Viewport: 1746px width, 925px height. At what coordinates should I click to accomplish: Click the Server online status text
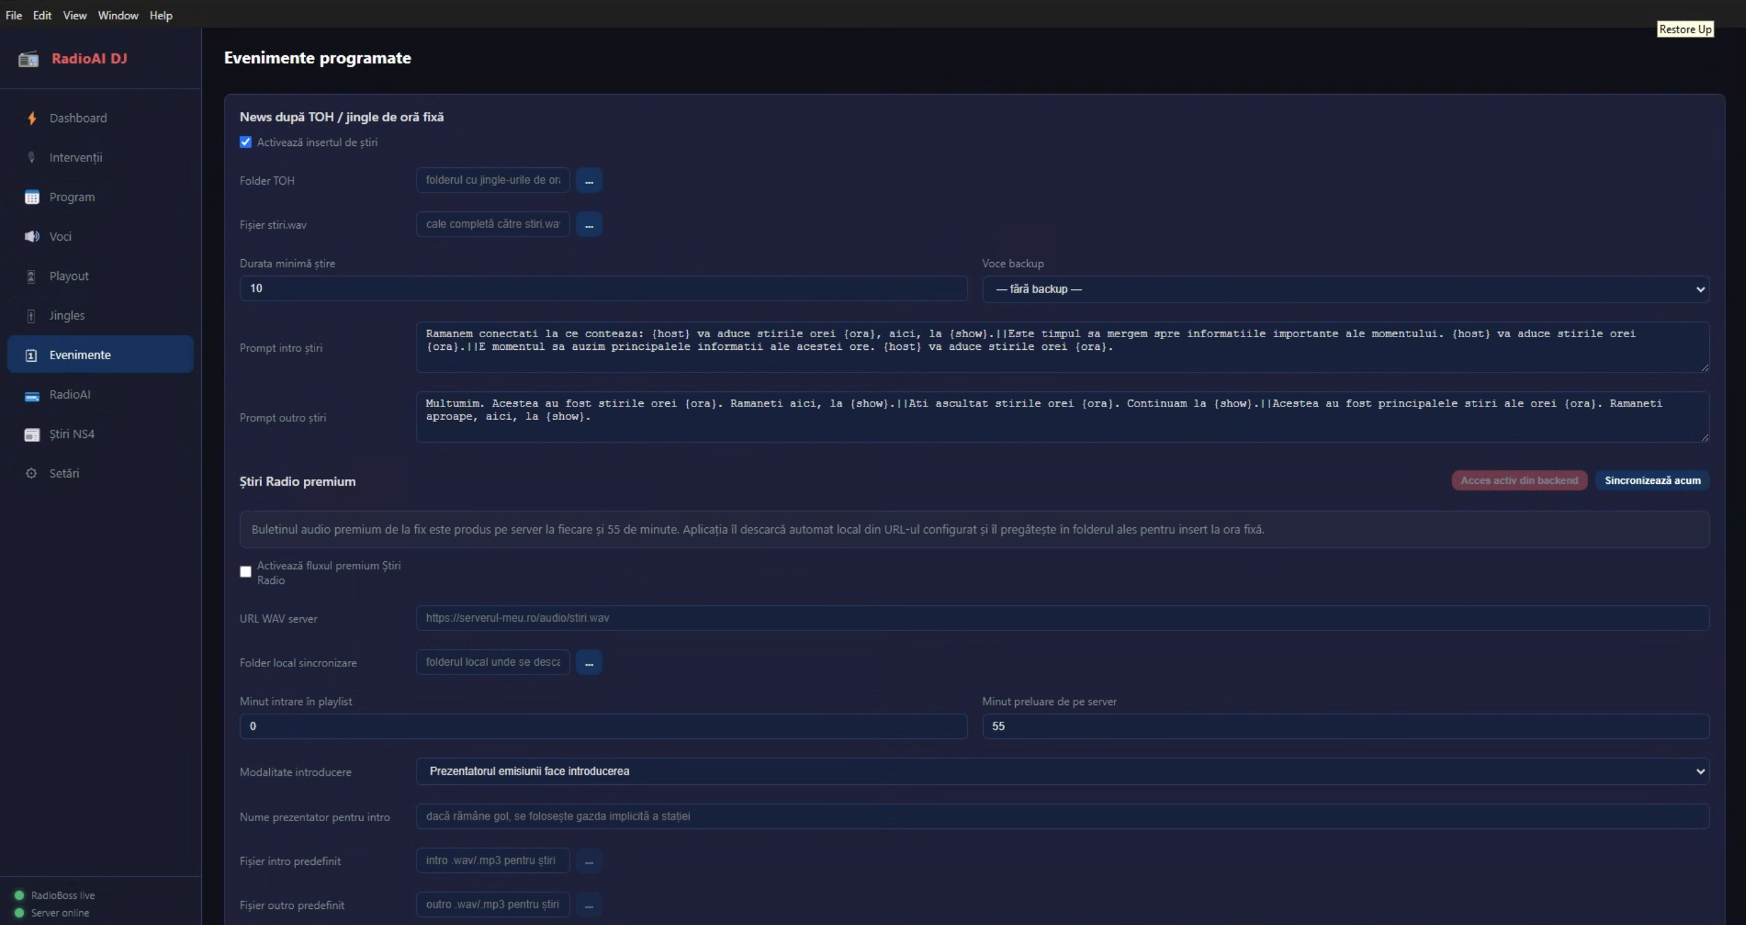[x=61, y=913]
